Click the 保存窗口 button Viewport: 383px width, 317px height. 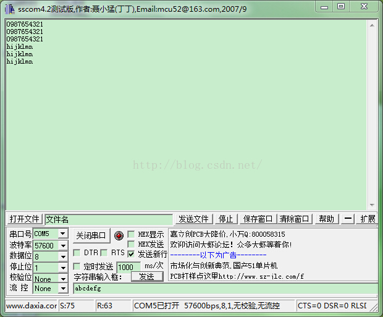[x=258, y=219]
